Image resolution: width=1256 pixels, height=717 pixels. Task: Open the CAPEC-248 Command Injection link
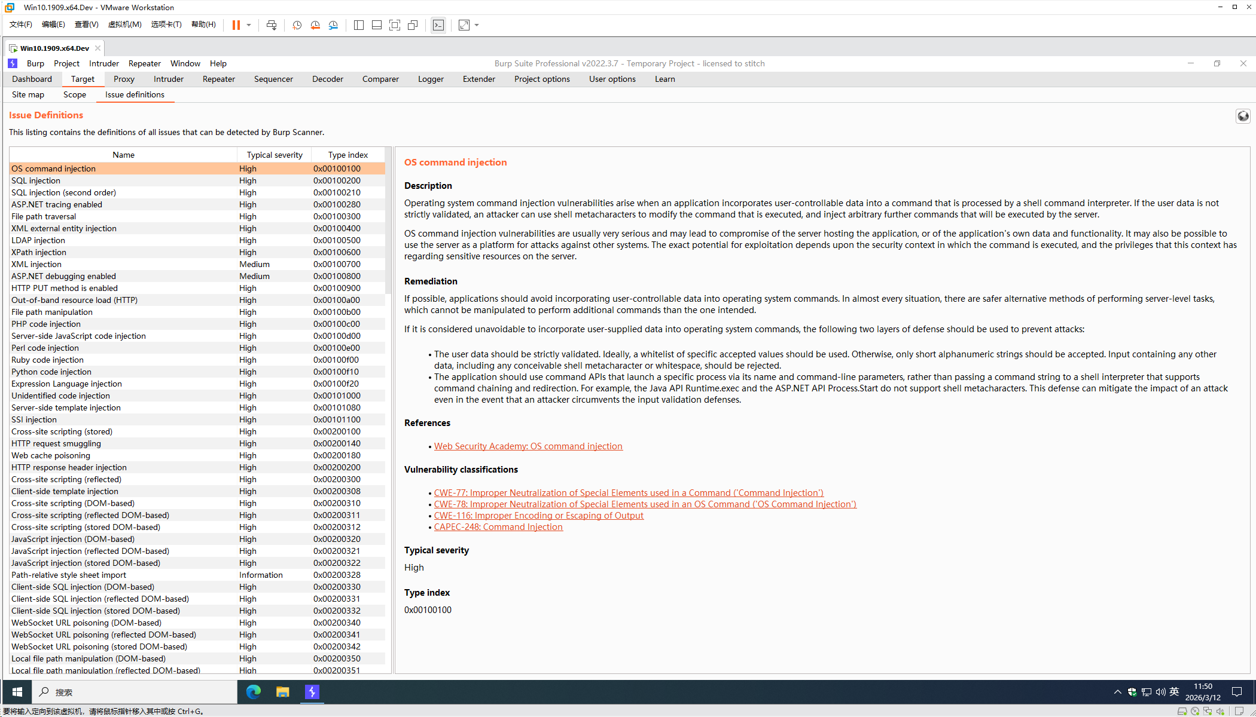click(x=498, y=527)
